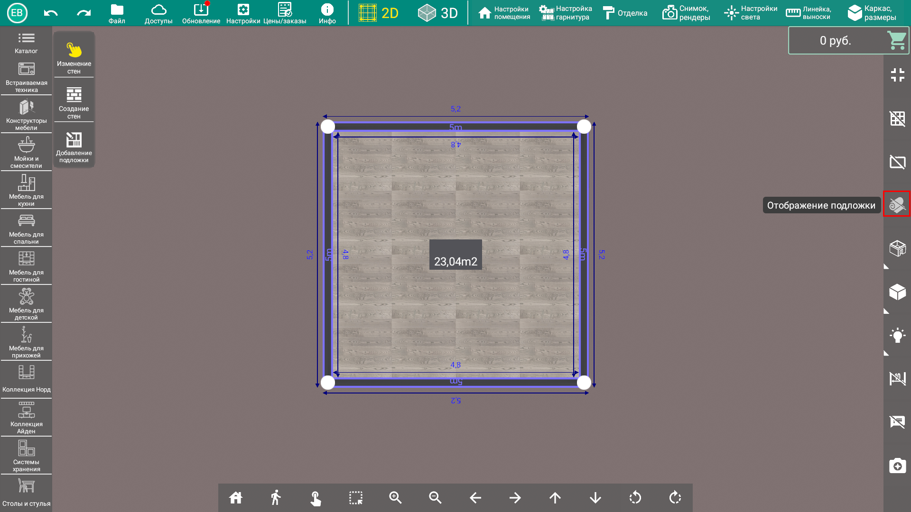Open Мебель для гостиной category
911x512 pixels.
pos(26,266)
